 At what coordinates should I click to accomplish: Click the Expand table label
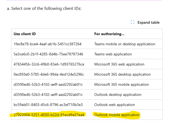click(x=148, y=23)
